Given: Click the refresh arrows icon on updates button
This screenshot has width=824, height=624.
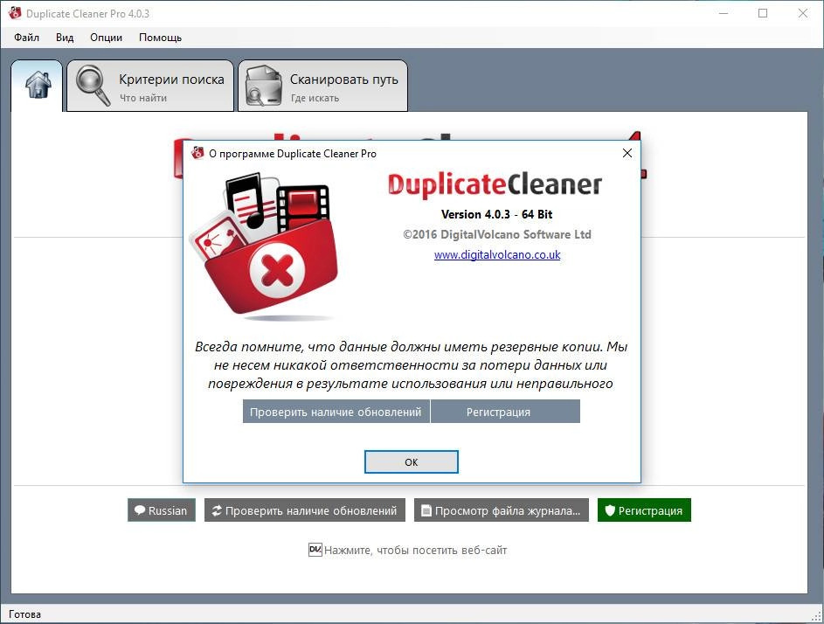Looking at the screenshot, I should pos(217,510).
